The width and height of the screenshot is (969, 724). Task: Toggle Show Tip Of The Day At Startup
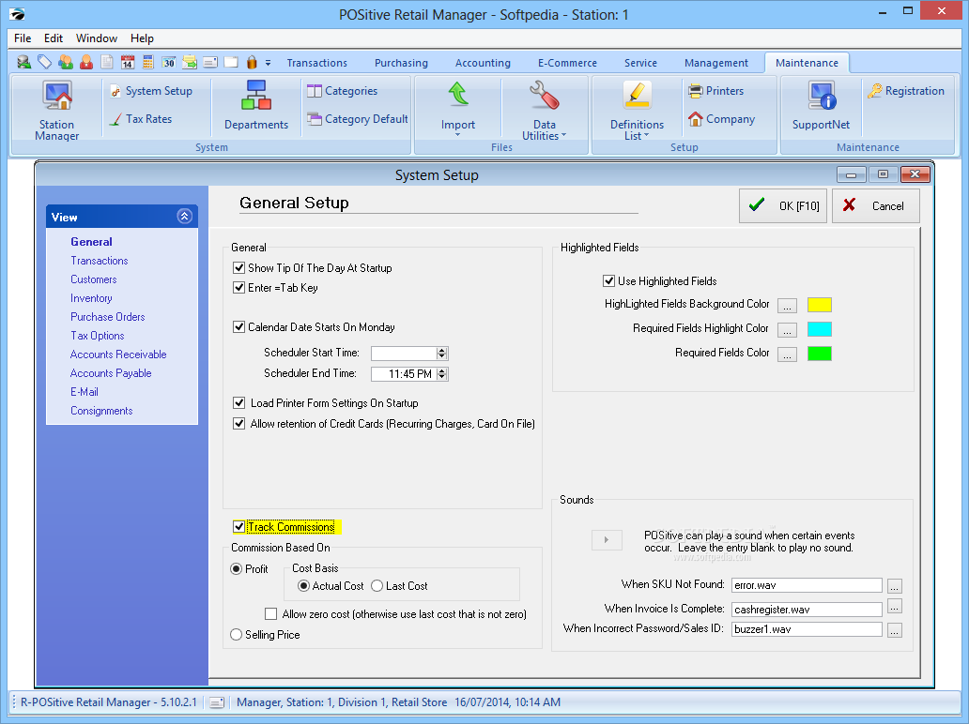click(238, 268)
